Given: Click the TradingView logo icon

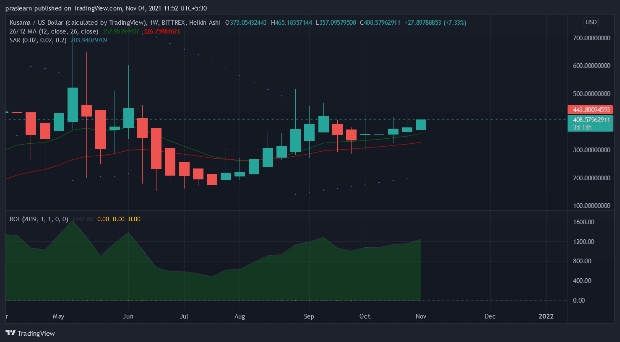Looking at the screenshot, I should point(10,333).
